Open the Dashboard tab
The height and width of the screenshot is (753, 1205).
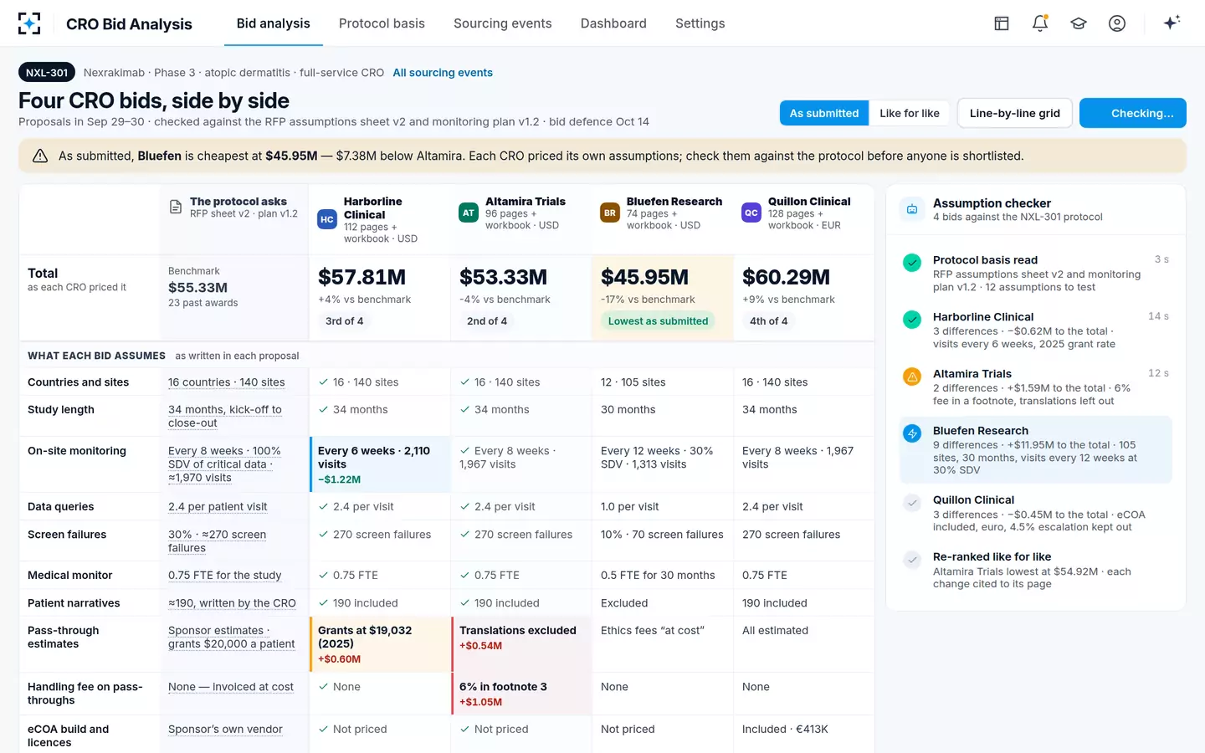[613, 23]
